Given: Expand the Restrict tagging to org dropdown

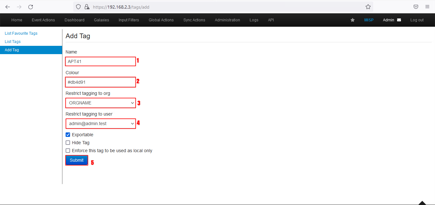Looking at the screenshot, I should point(101,103).
